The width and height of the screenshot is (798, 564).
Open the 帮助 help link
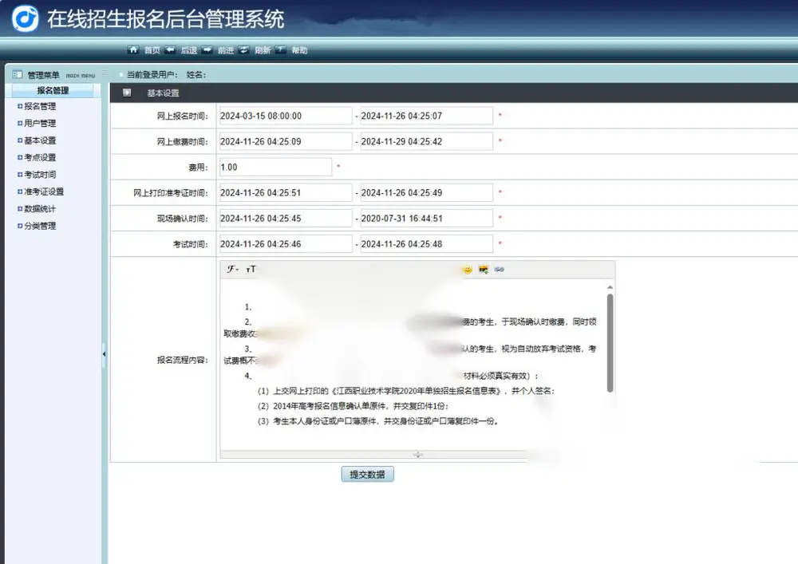(x=299, y=50)
